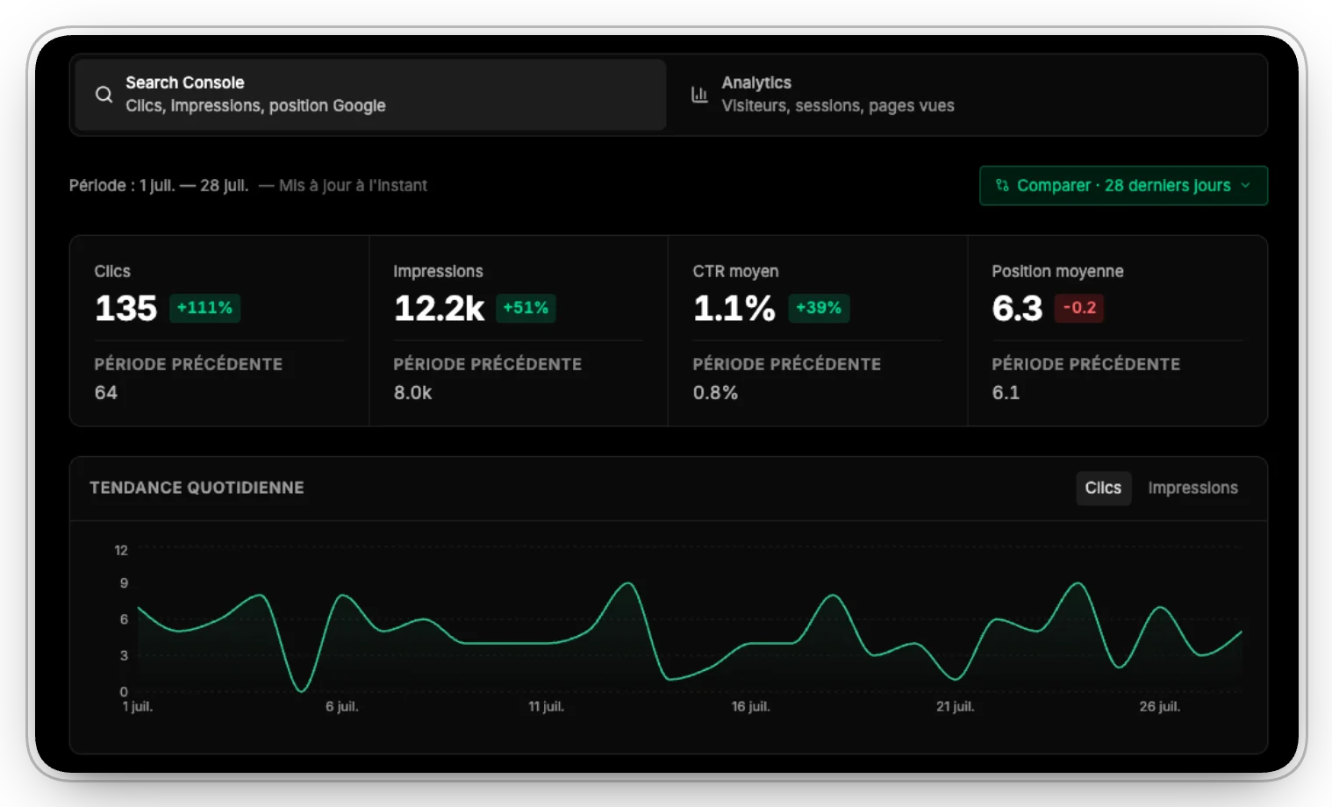
Task: Click the Analytics bar chart icon
Action: (x=699, y=94)
